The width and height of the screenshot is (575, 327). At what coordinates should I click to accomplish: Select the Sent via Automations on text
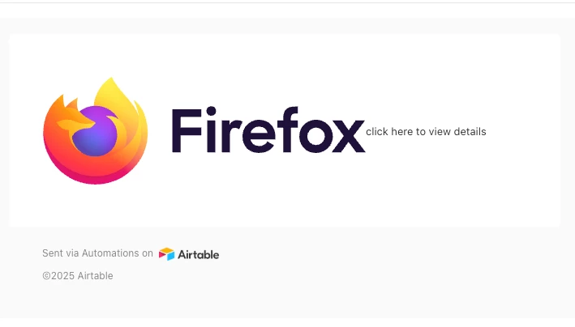(x=97, y=253)
